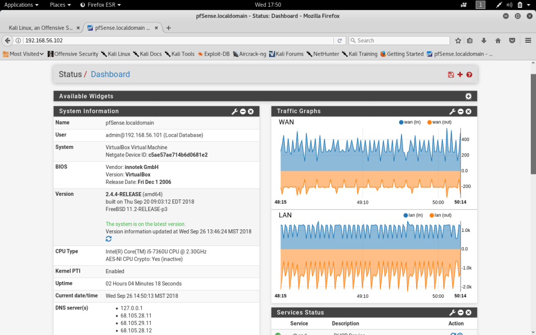The width and height of the screenshot is (536, 335).
Task: Toggle wan (out) legend series
Action: point(439,122)
